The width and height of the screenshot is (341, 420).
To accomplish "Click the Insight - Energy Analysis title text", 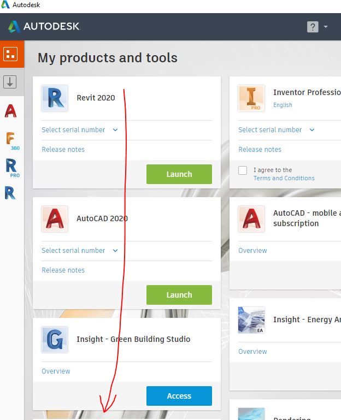I will click(x=307, y=320).
